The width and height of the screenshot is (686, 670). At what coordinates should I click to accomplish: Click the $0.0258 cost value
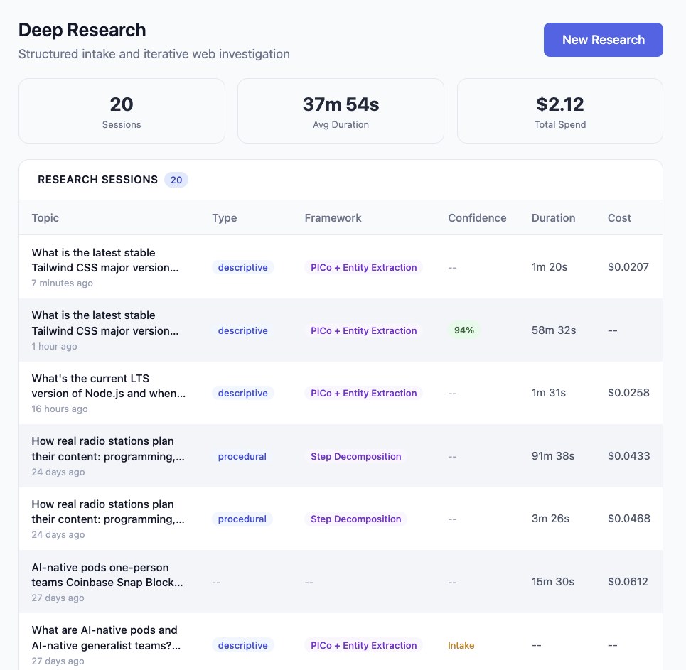(x=628, y=393)
